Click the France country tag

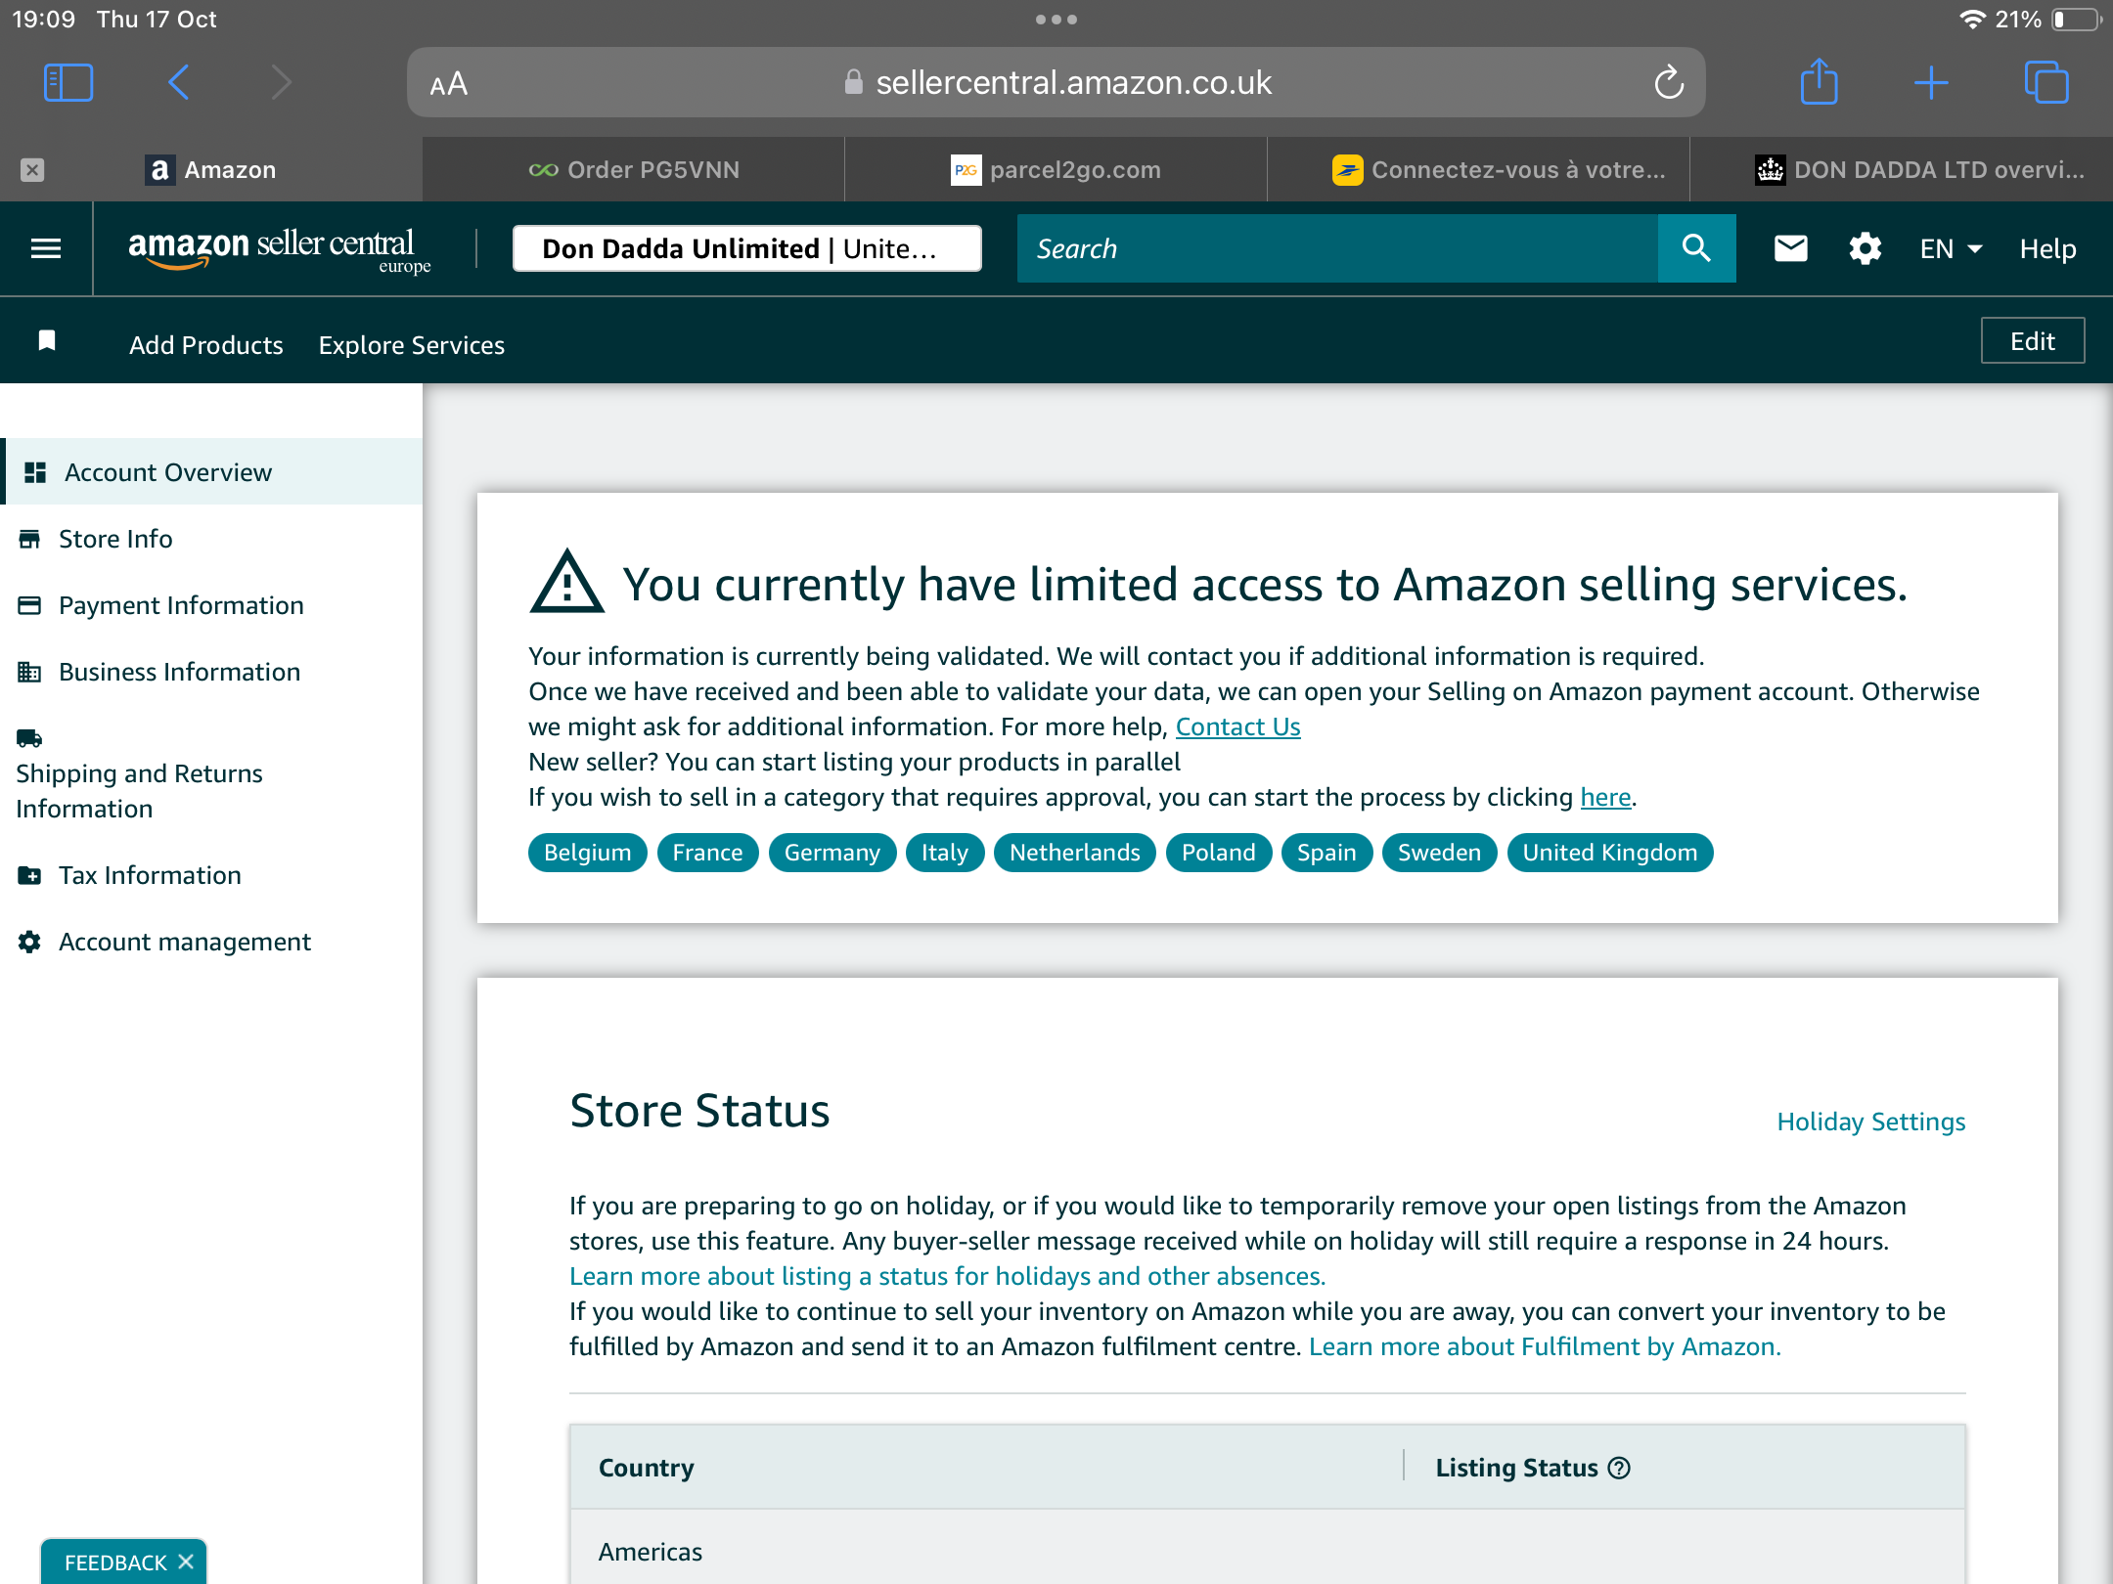pos(707,853)
